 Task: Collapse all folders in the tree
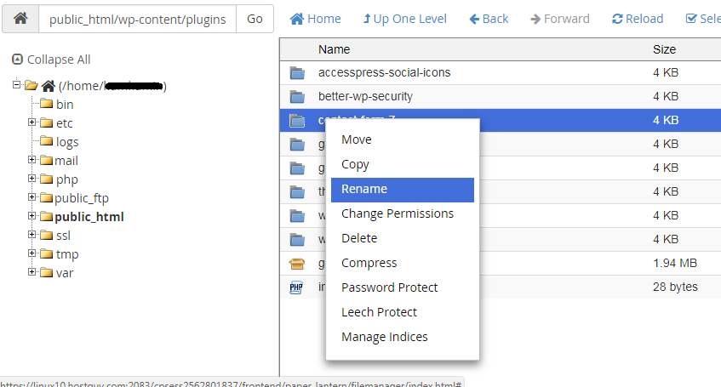pyautogui.click(x=51, y=60)
